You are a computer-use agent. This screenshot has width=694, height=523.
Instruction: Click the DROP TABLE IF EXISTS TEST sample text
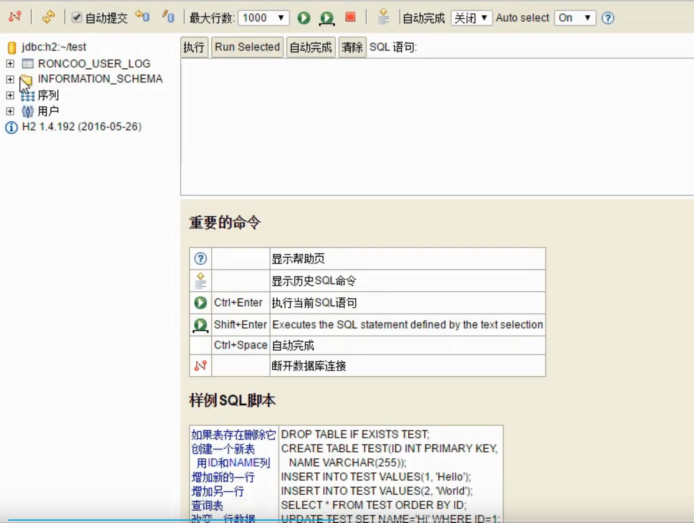[x=355, y=435]
